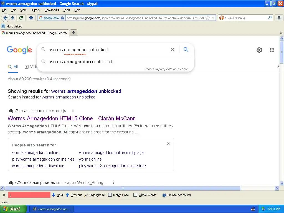Click the Google logo
Screen dimensions: 284x213
click(19, 50)
